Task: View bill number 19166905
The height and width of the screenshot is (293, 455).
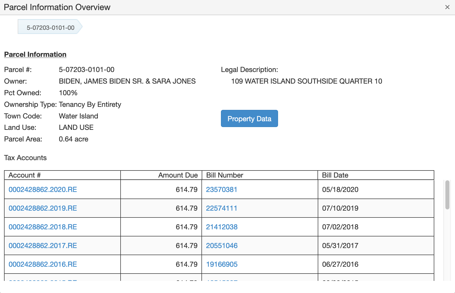Action: [x=222, y=264]
